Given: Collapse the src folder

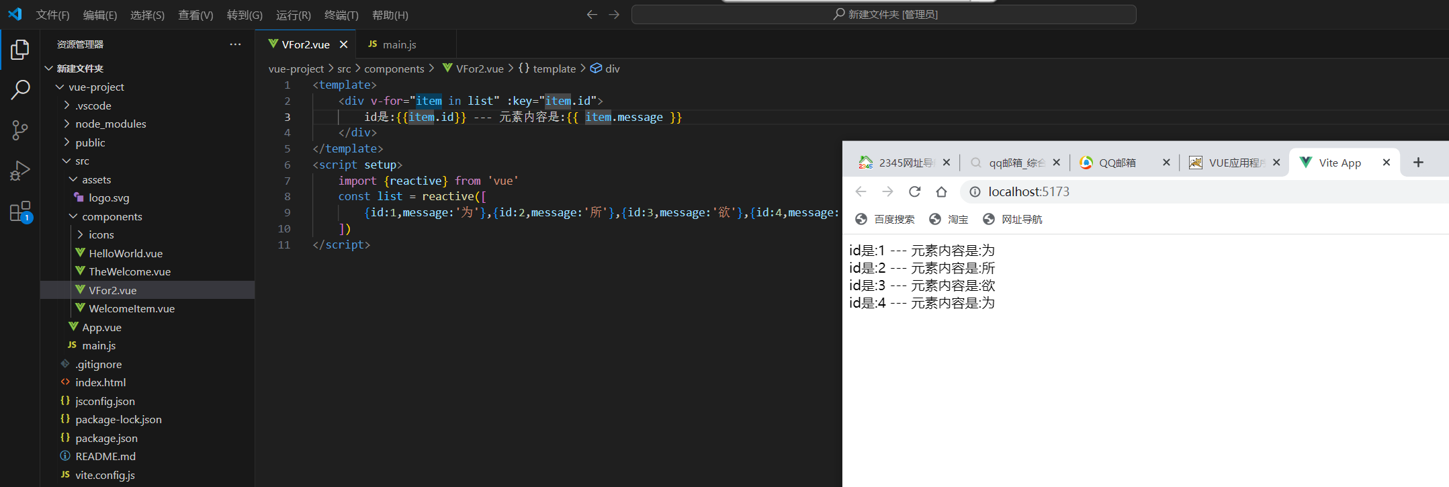Looking at the screenshot, I should pyautogui.click(x=67, y=161).
